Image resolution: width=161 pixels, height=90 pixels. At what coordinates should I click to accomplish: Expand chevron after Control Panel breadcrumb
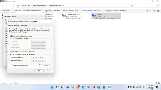tap(31, 6)
